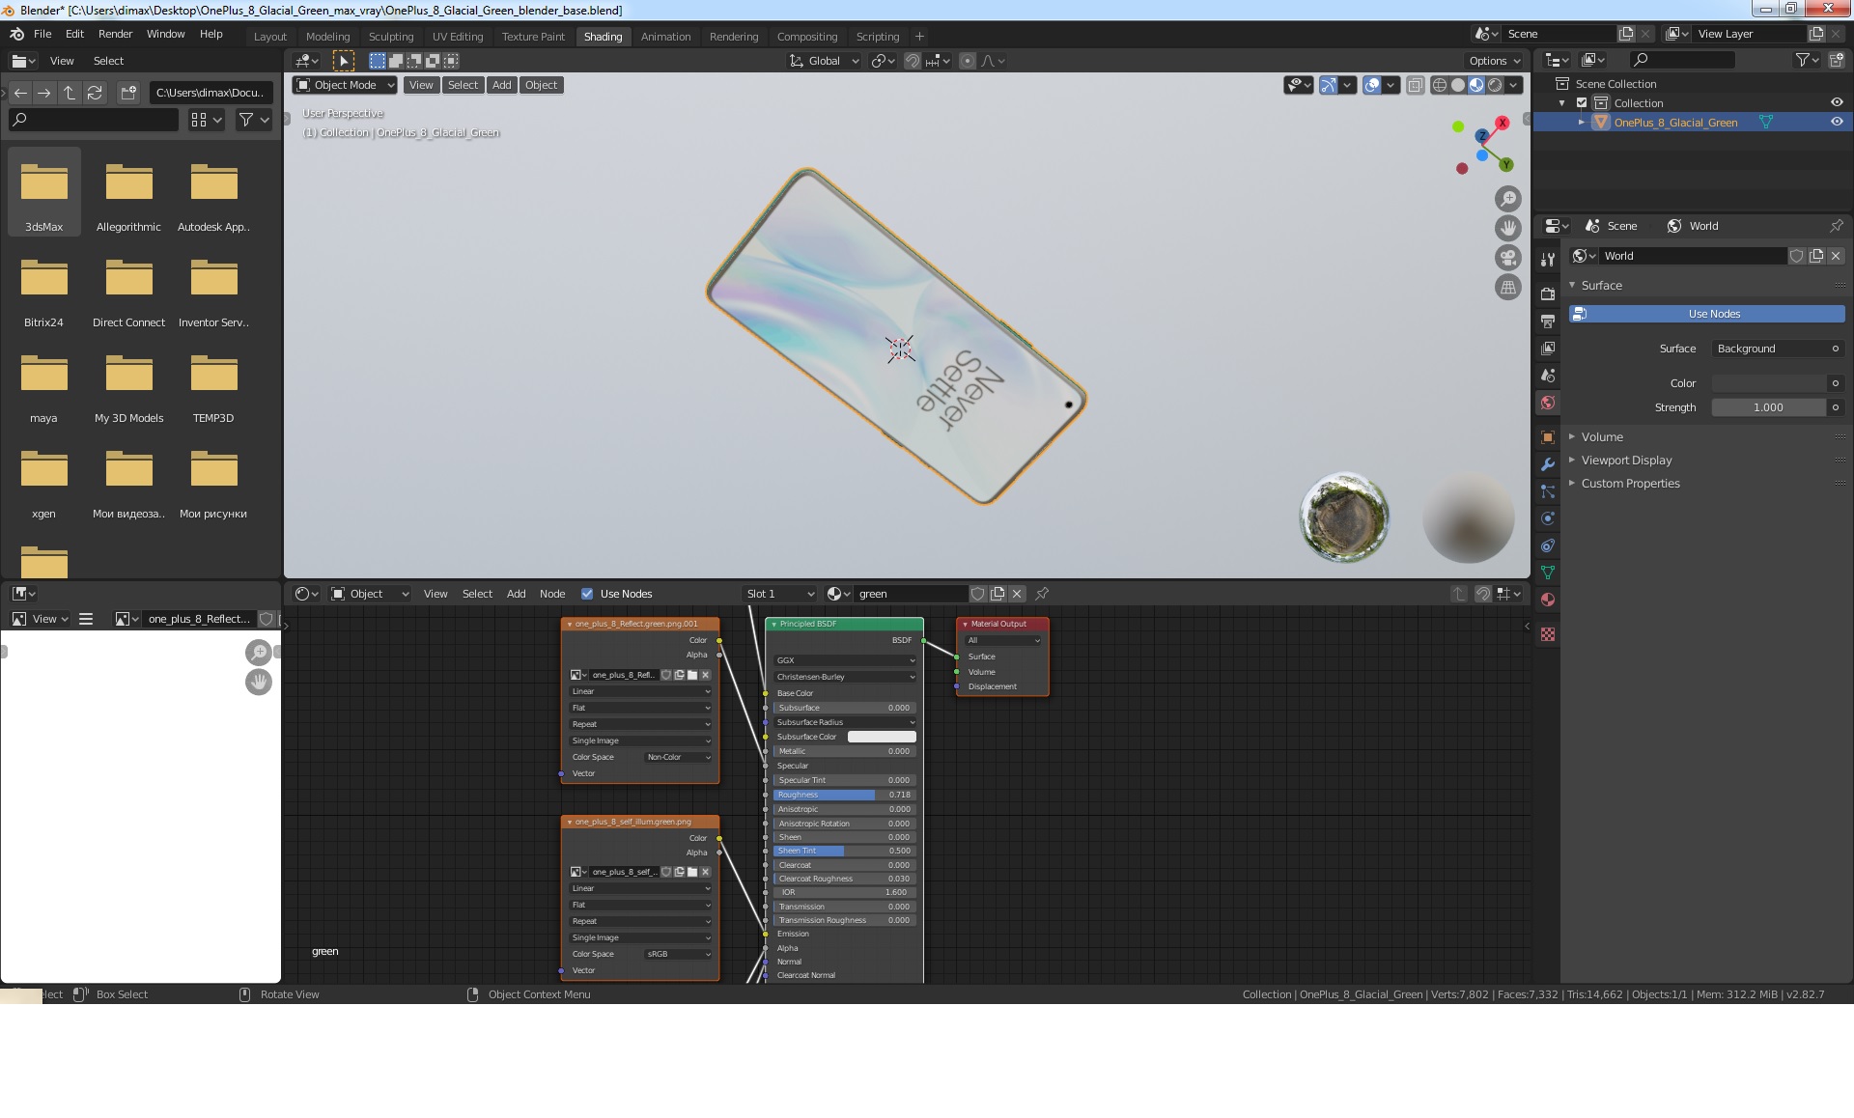Toggle X-Ray in viewport header

point(1415,85)
